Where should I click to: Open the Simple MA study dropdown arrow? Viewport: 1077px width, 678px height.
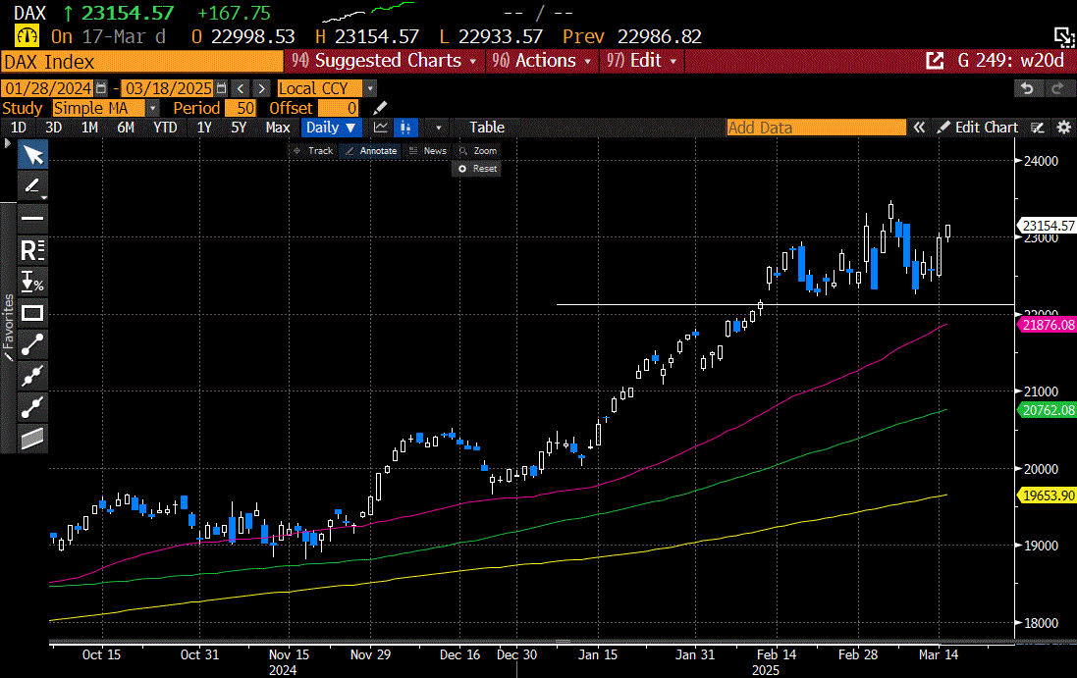point(152,109)
